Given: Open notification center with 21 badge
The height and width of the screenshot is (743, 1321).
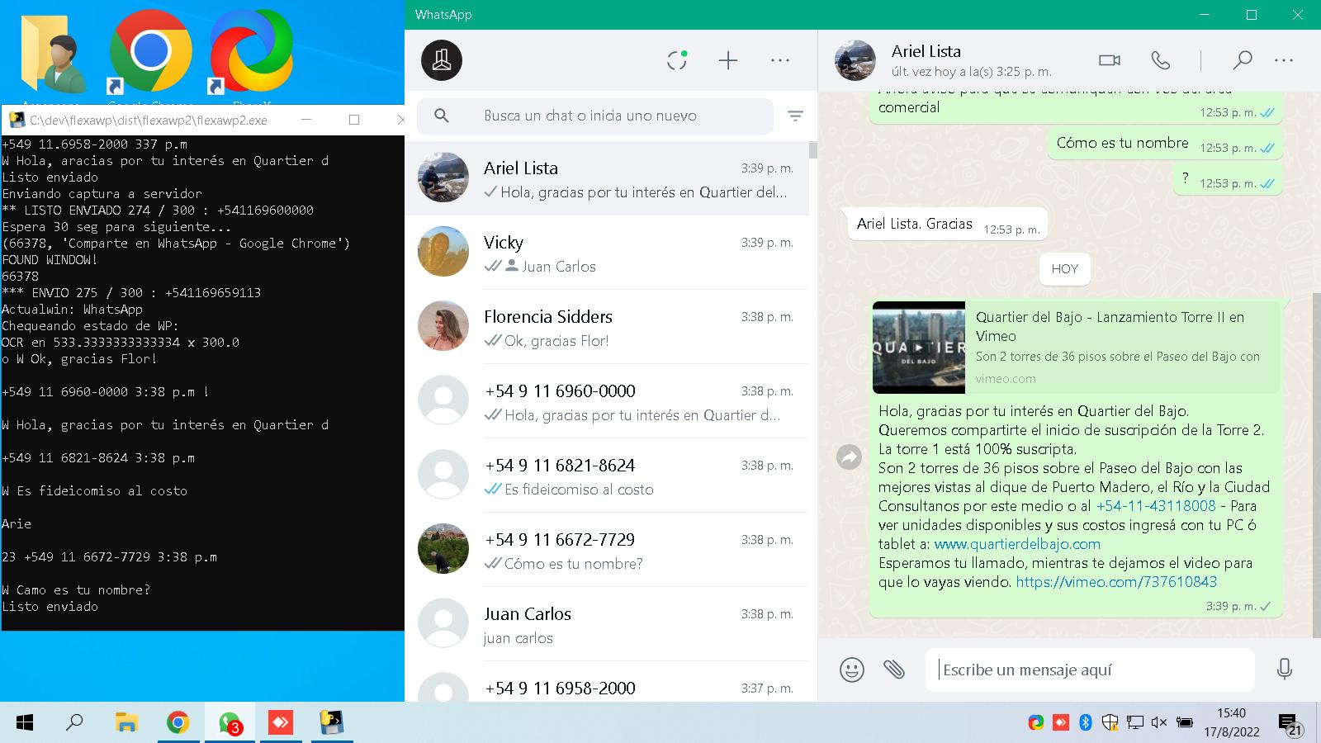Looking at the screenshot, I should [1290, 724].
